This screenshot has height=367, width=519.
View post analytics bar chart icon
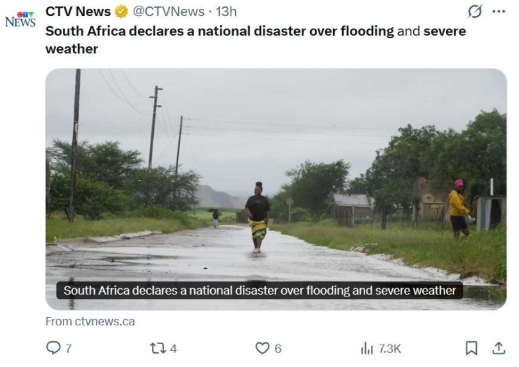(367, 348)
